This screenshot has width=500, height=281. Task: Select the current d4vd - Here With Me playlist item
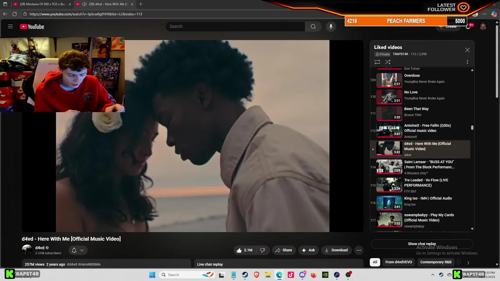click(420, 149)
